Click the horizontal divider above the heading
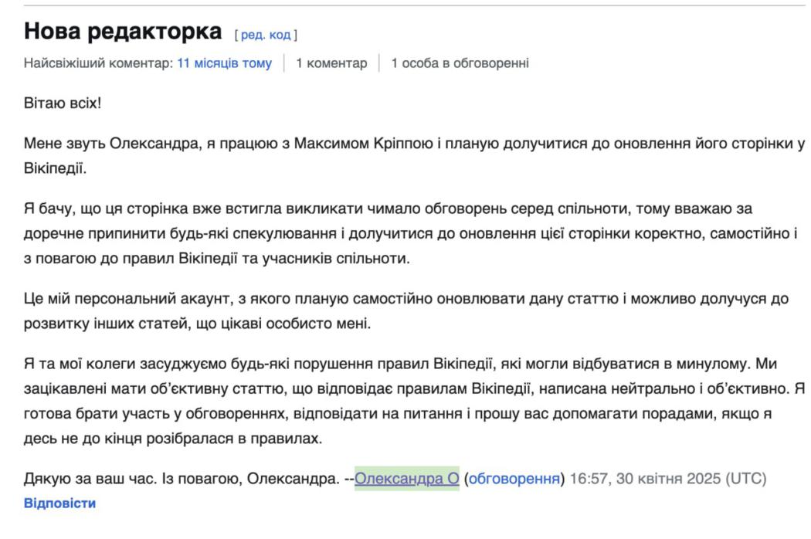 pos(405,5)
